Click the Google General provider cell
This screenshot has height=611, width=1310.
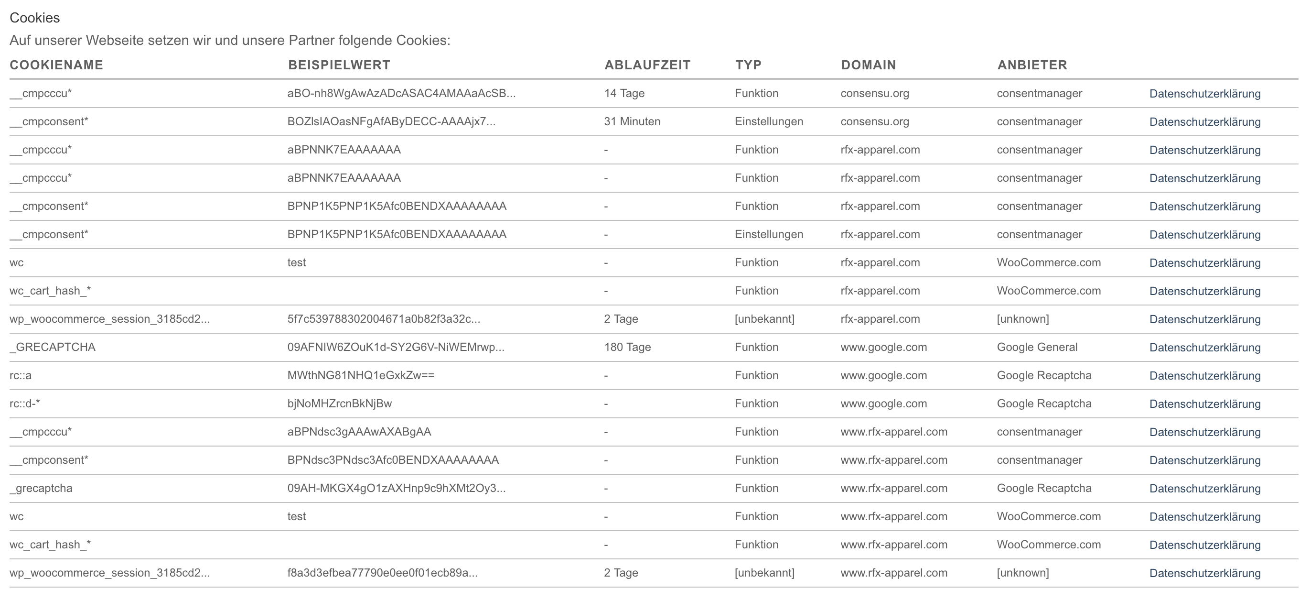1037,347
